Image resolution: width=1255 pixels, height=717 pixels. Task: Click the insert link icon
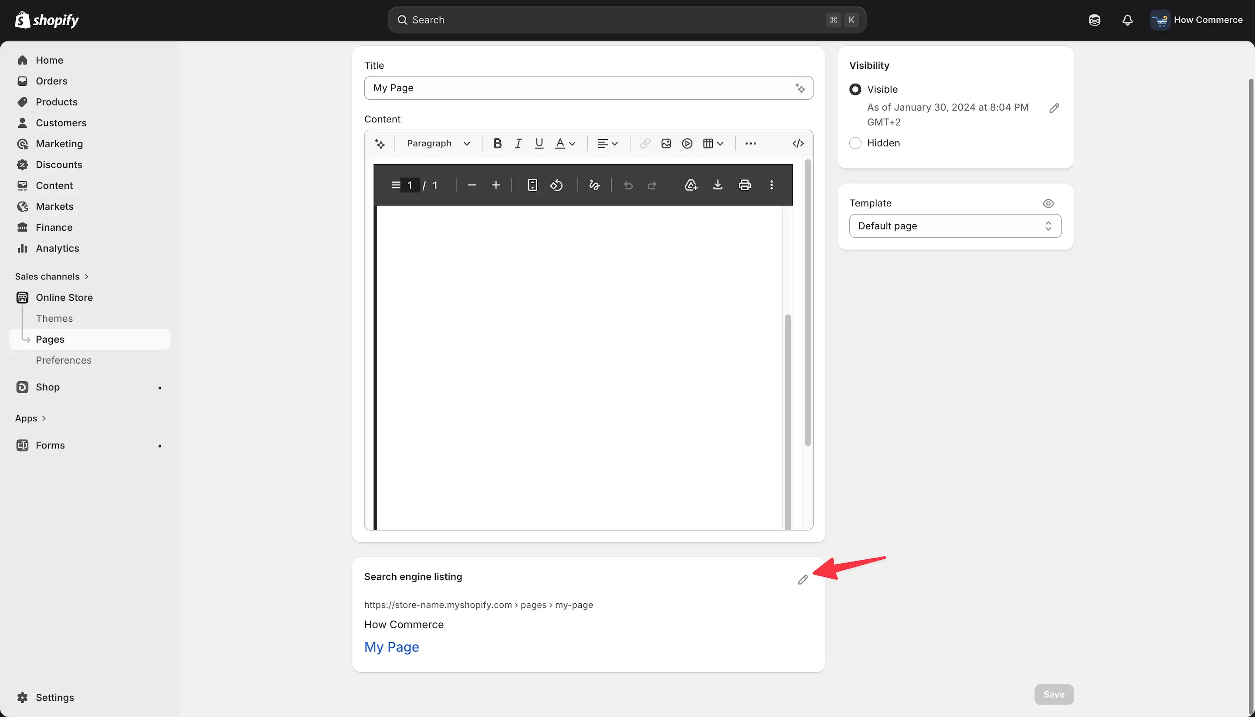point(645,144)
